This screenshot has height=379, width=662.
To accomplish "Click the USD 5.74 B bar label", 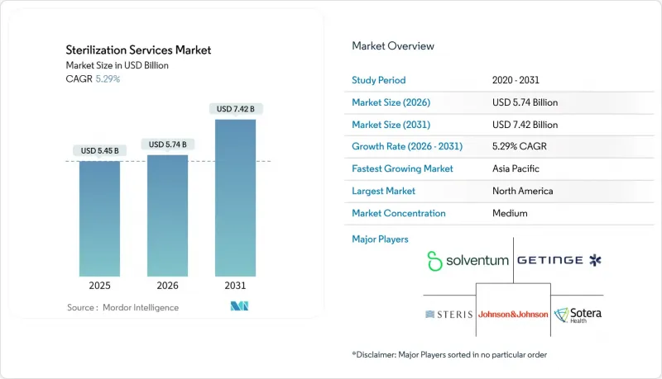I will coord(168,144).
